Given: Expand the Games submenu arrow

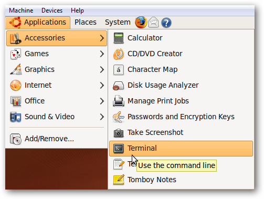Looking at the screenshot, I should (x=102, y=54).
